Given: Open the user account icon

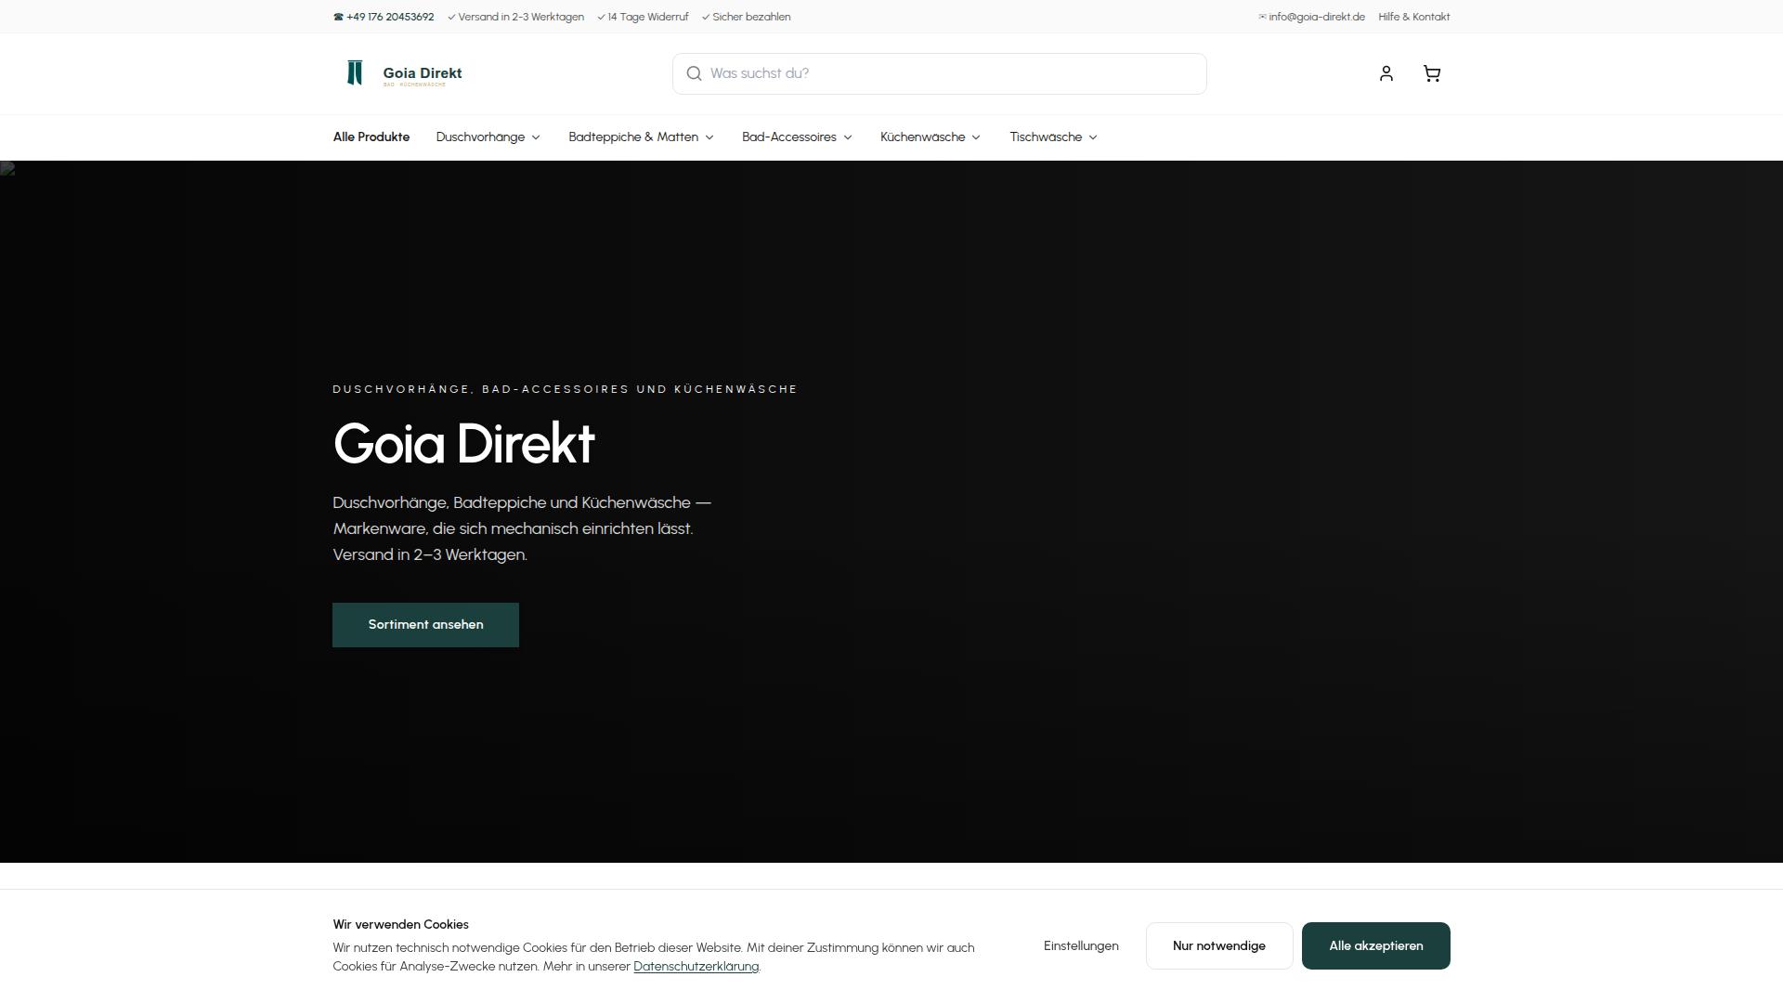Looking at the screenshot, I should pyautogui.click(x=1386, y=73).
